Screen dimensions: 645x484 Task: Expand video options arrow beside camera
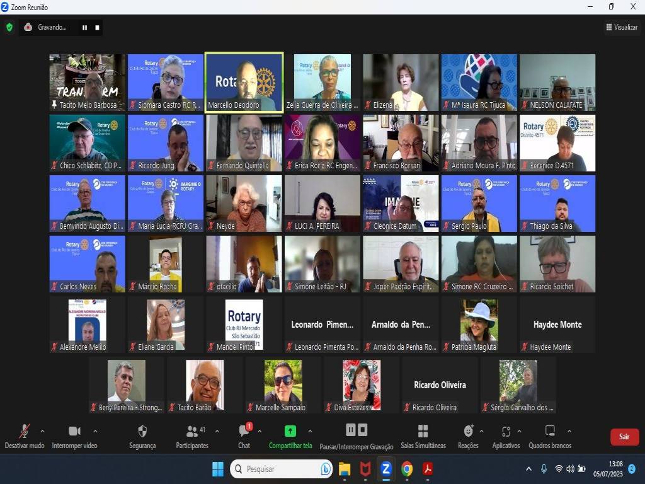point(95,431)
